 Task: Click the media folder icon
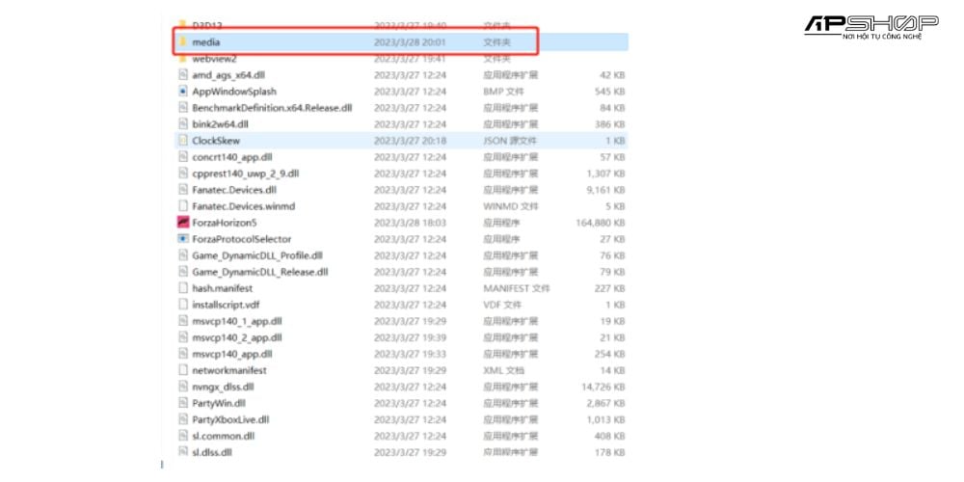click(183, 42)
